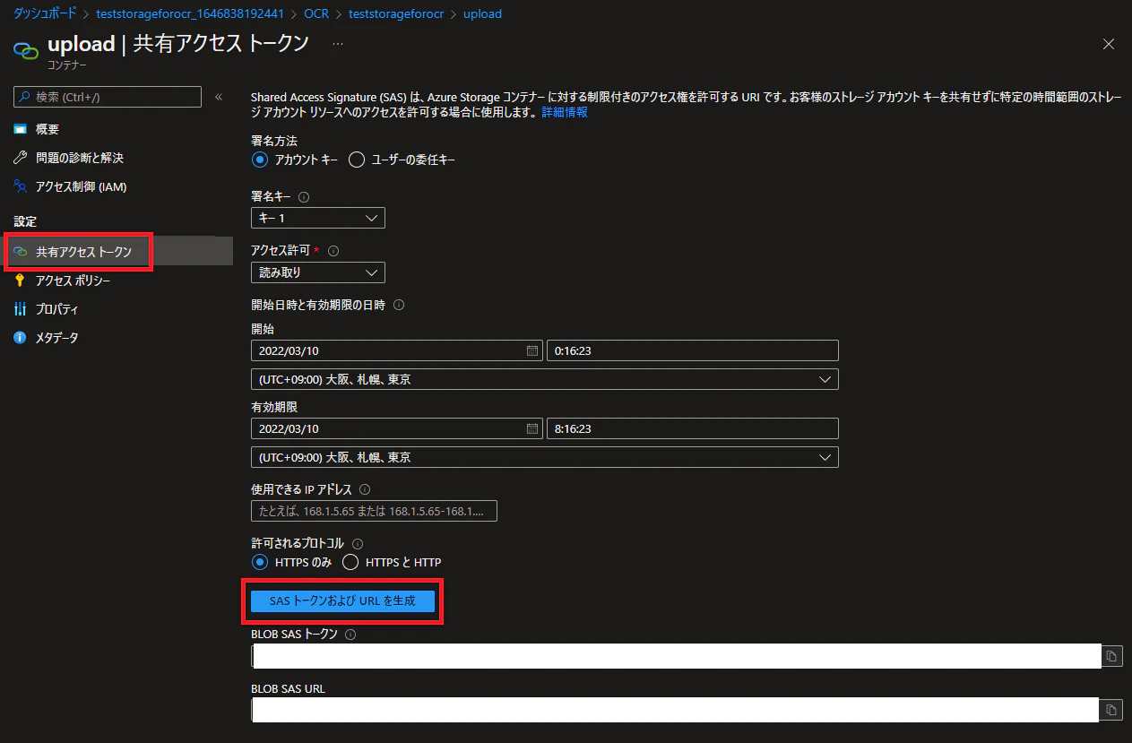Open メタデータ menu item
The height and width of the screenshot is (743, 1132).
pyautogui.click(x=56, y=338)
